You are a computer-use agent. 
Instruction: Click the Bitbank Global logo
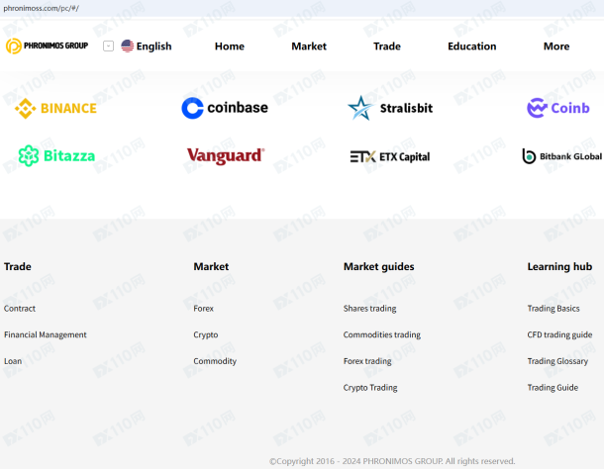[x=561, y=156]
